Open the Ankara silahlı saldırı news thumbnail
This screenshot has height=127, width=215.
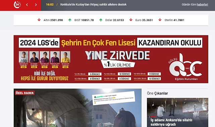[x=177, y=112]
